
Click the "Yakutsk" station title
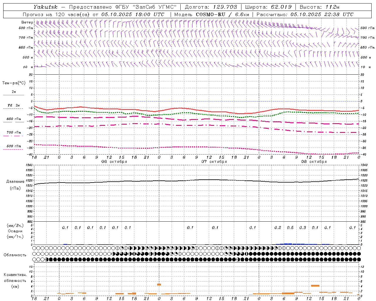click(46, 7)
